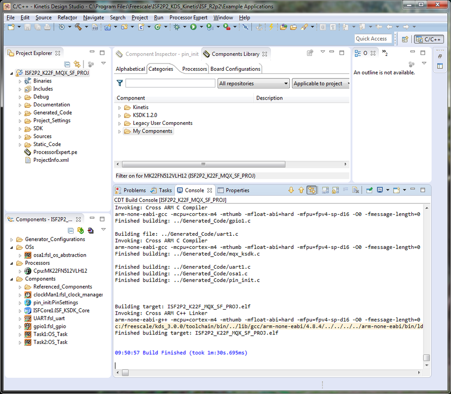Image resolution: width=451 pixels, height=394 pixels.
Task: Click the New Class green C icon
Action: click(x=158, y=27)
